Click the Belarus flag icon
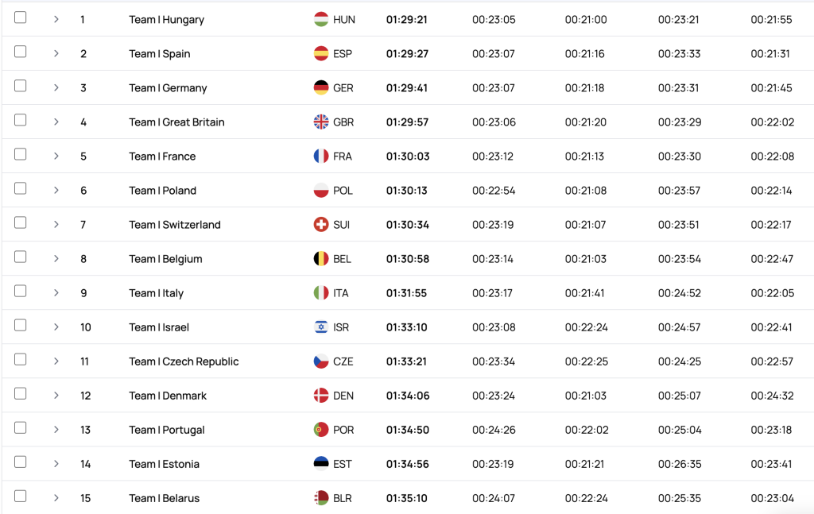 [321, 498]
